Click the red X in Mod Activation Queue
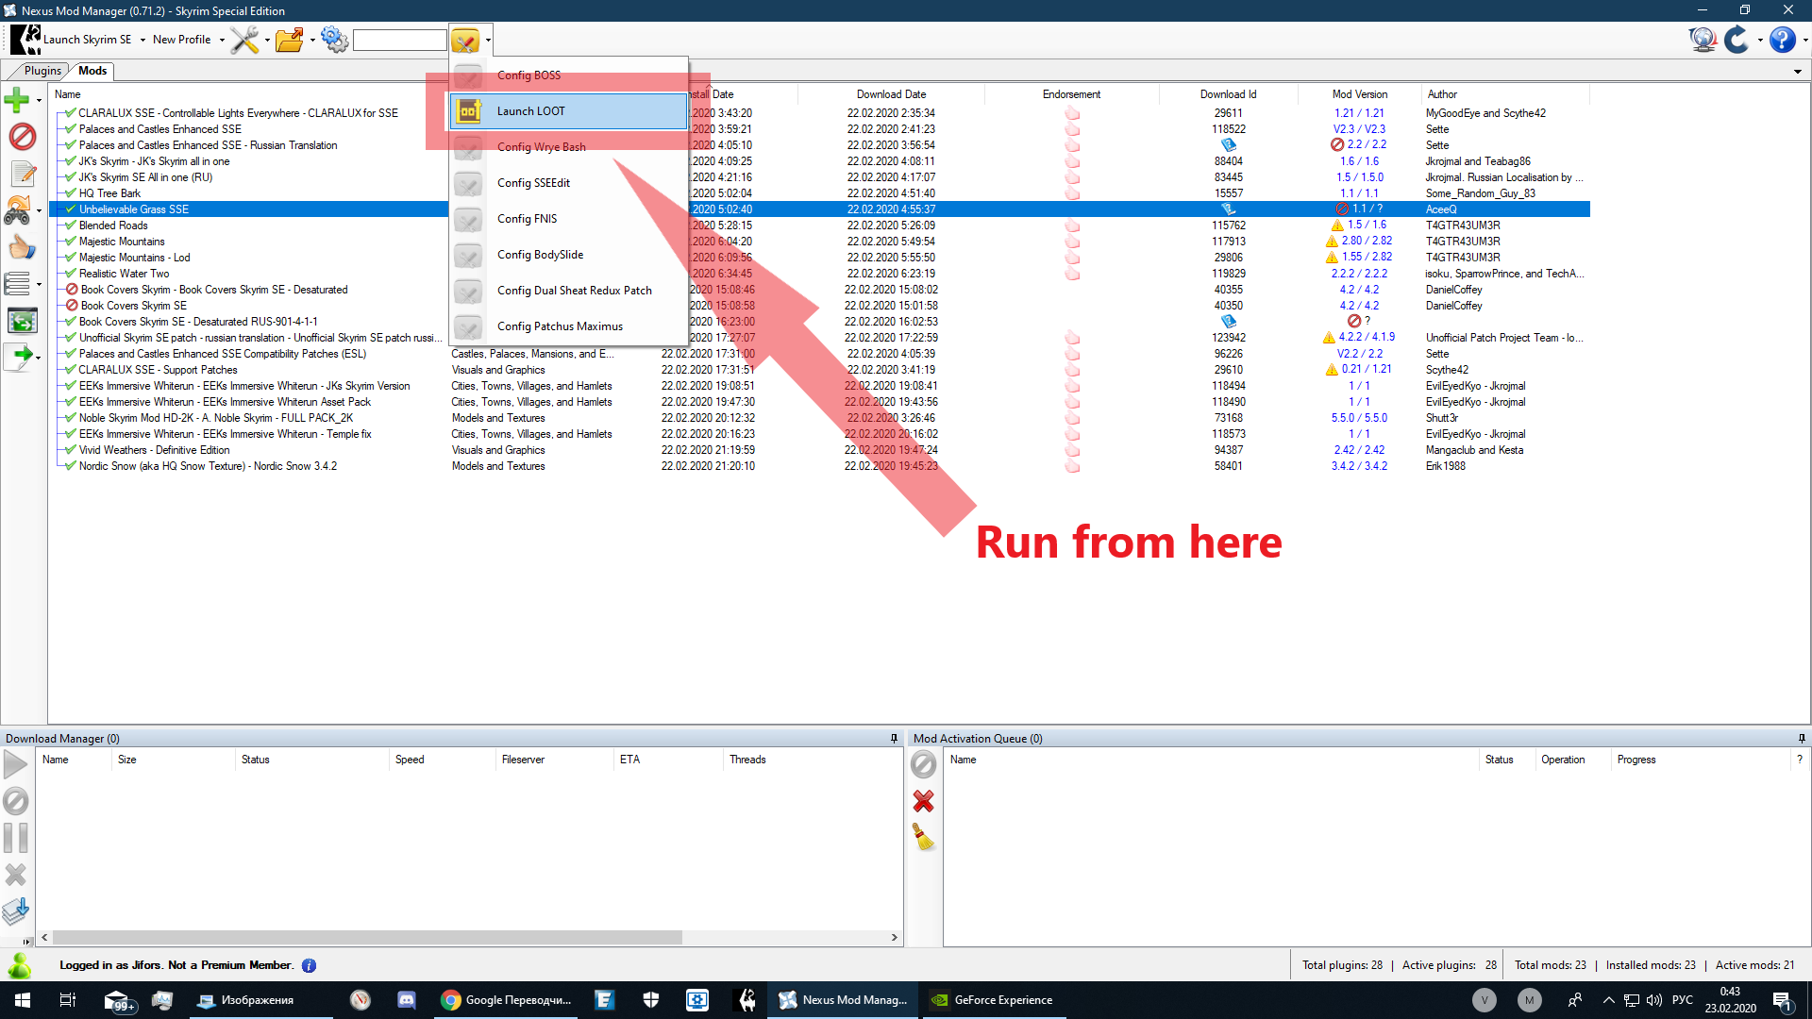 (924, 801)
